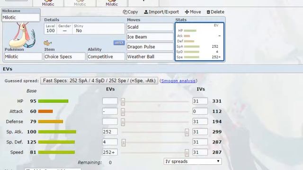Image resolution: width=303 pixels, height=170 pixels.
Task: Edit the Ability field Competitive
Action: (x=106, y=57)
